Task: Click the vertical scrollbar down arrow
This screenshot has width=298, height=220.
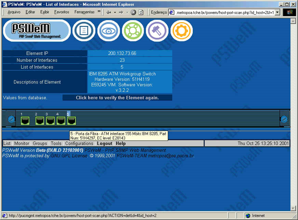Action: [293, 208]
